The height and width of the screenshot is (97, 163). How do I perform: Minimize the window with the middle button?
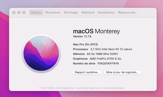(x=19, y=13)
